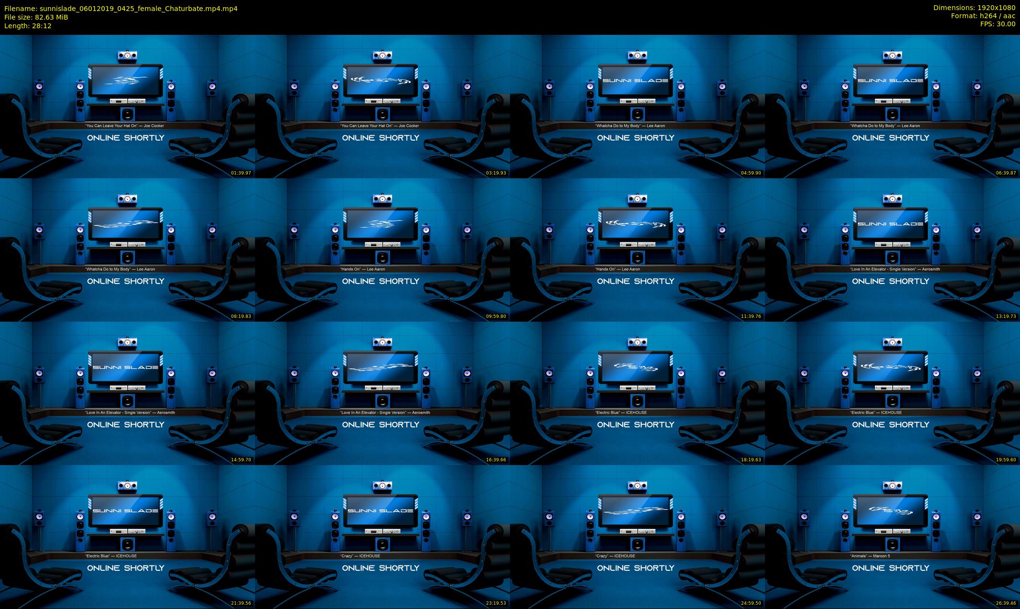
Task: Click the 19:59.60 timestamp label
Action: pos(1006,460)
